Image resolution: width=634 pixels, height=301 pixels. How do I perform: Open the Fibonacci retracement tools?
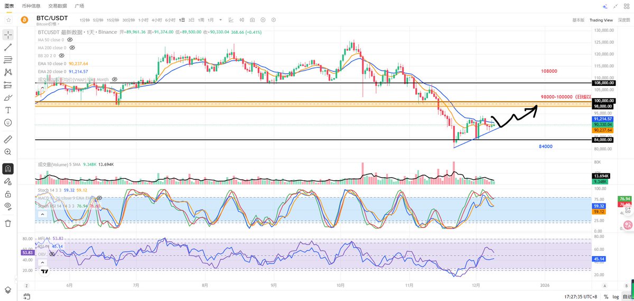point(8,60)
